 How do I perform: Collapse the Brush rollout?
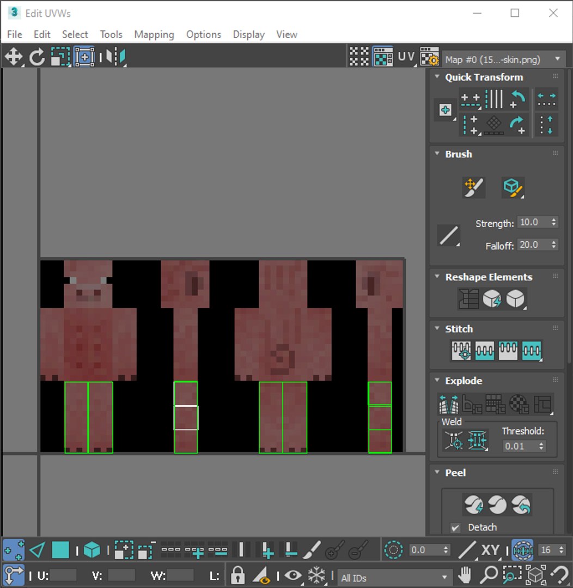[x=437, y=154]
